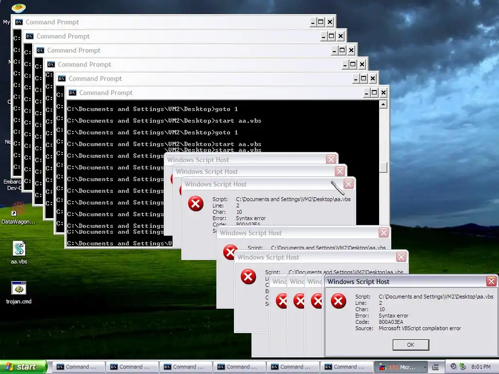Screen dimensions: 499x374
Task: Click the active Windows Script Host title bar
Action: tap(410, 281)
